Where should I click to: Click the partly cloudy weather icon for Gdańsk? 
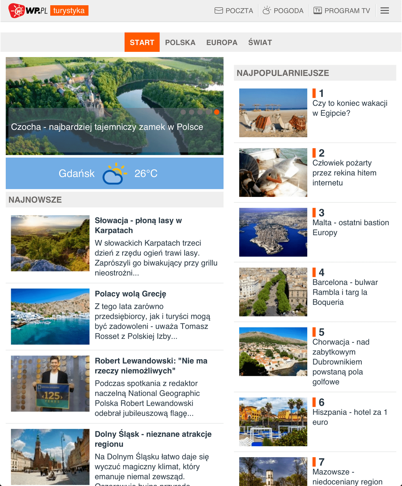pos(114,173)
